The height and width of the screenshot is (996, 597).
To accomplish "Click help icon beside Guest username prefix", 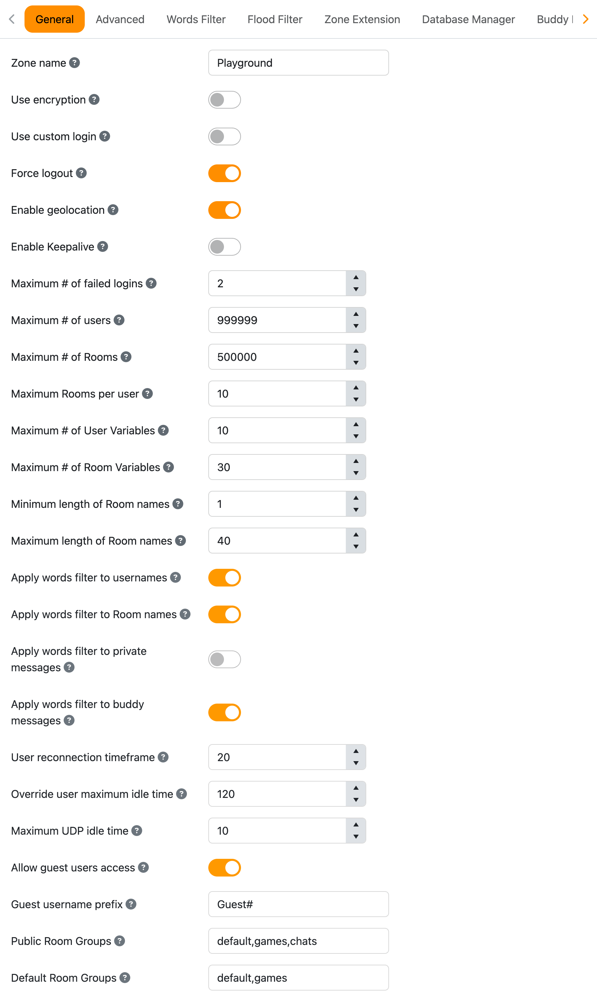I will click(131, 904).
